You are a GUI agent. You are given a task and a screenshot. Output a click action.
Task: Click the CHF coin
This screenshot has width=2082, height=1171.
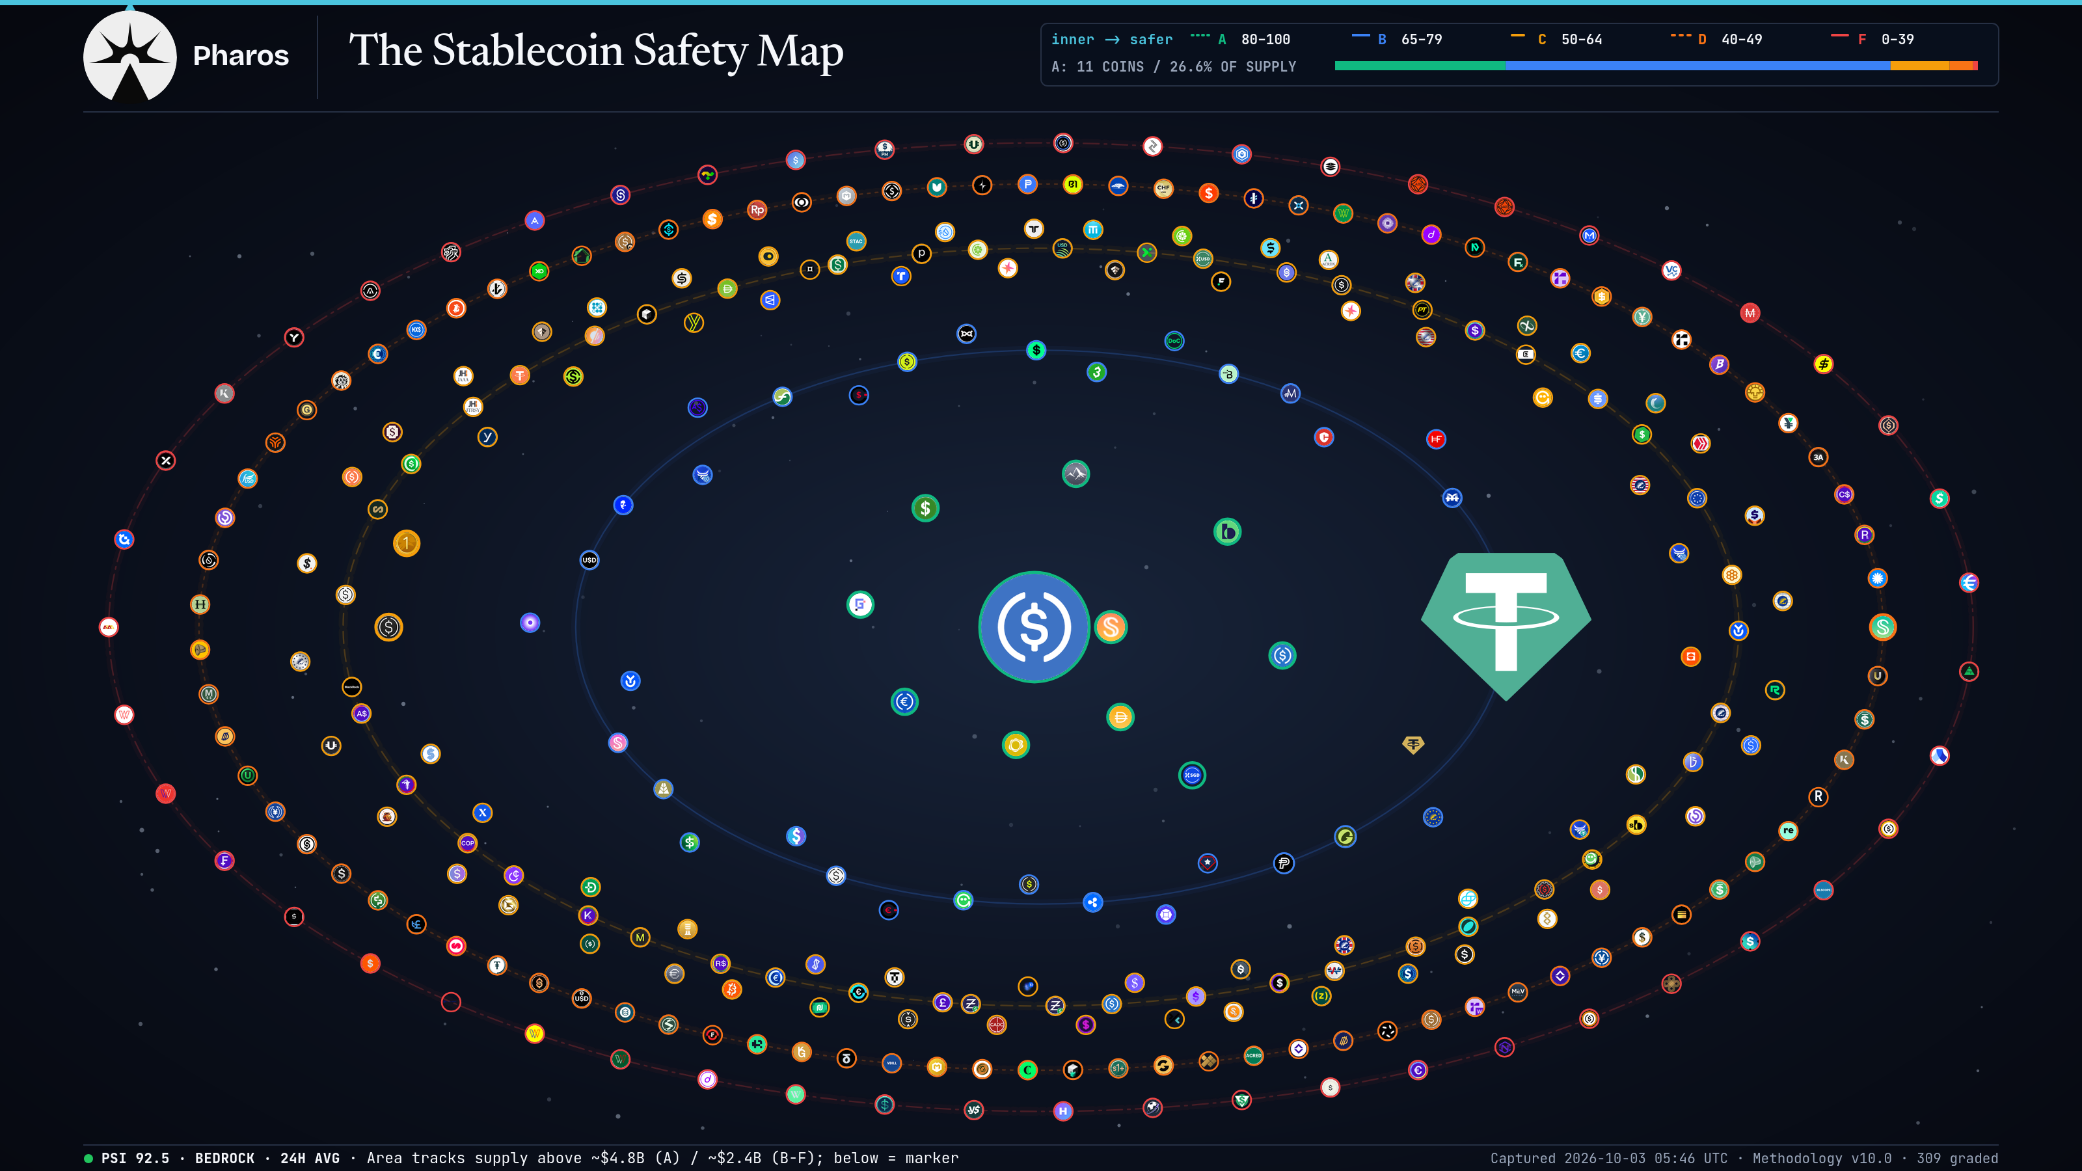point(1163,188)
